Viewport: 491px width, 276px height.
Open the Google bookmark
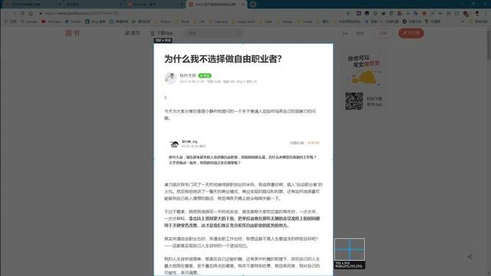tap(29, 21)
